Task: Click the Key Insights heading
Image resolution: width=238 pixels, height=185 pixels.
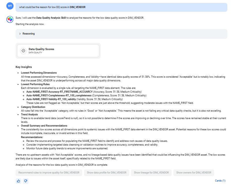Action: (24, 67)
